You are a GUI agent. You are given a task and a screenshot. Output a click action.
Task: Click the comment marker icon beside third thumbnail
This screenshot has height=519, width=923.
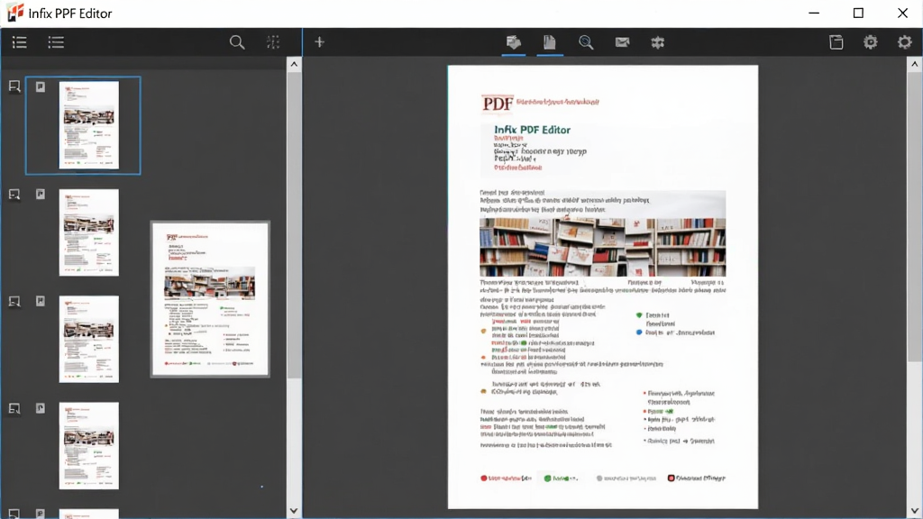[14, 301]
